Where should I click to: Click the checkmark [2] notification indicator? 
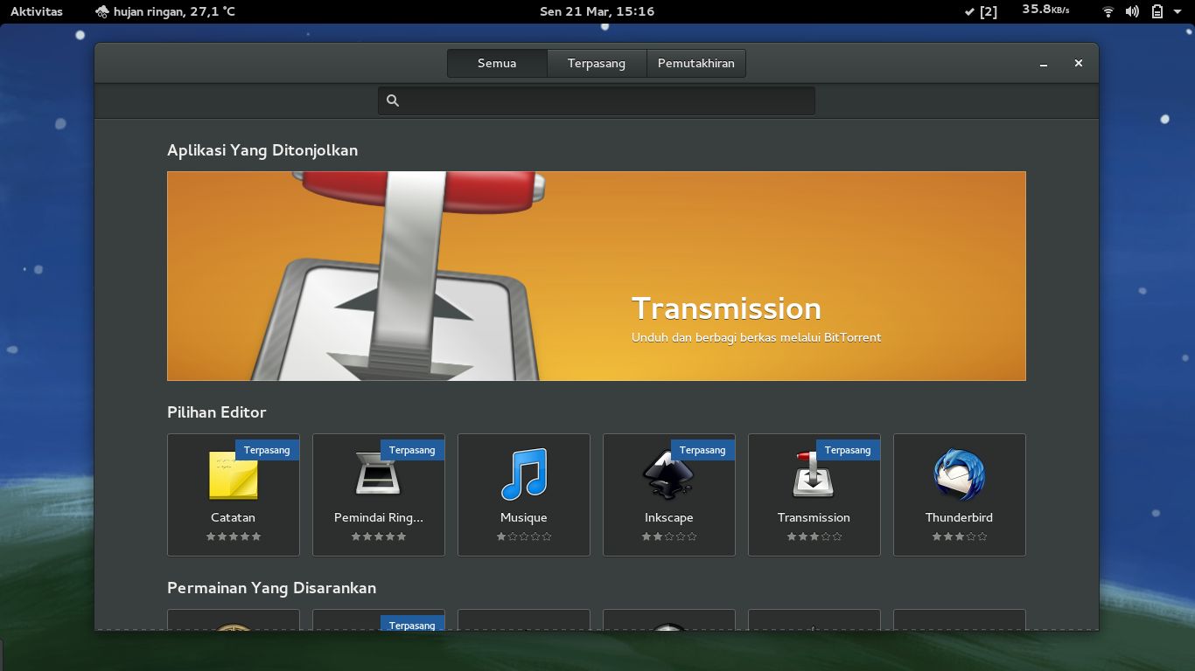point(981,11)
